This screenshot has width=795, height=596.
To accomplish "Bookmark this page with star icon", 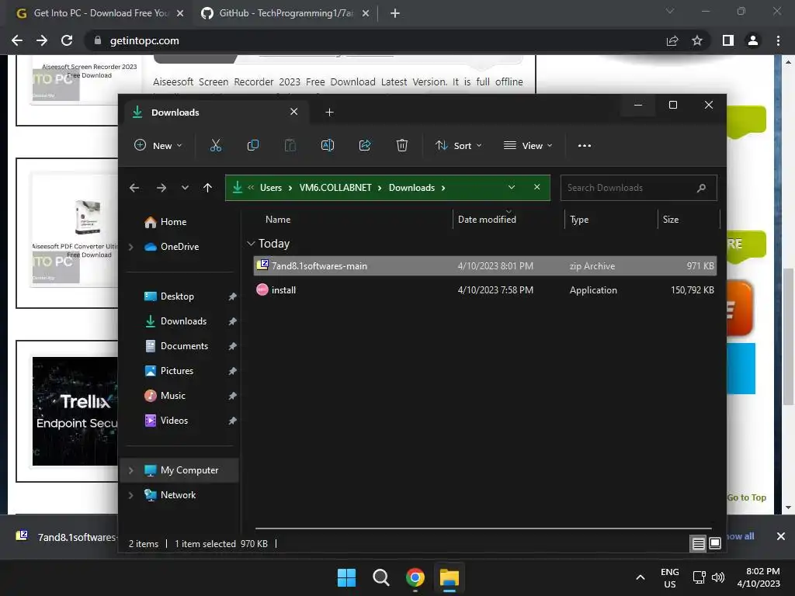I will point(697,40).
